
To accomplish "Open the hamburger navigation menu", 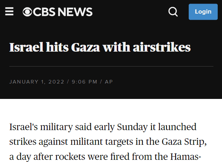I will coord(9,11).
